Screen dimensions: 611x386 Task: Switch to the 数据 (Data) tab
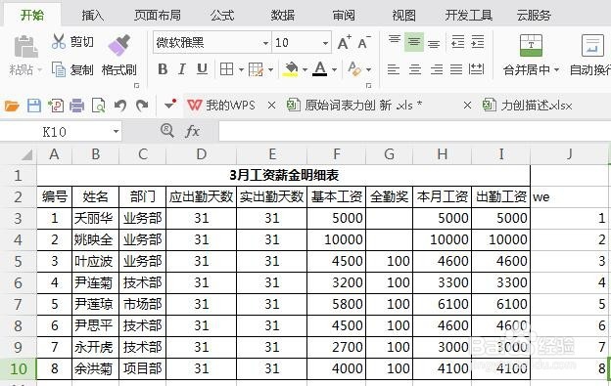(x=283, y=16)
